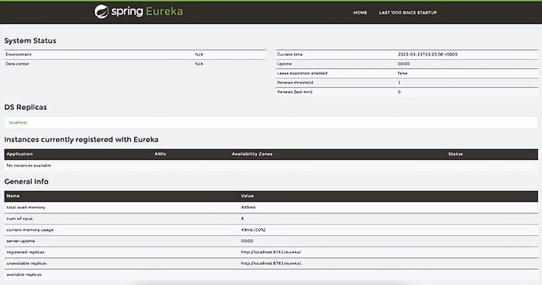The height and width of the screenshot is (285, 542).
Task: Click the server-uptime row name
Action: 21,241
